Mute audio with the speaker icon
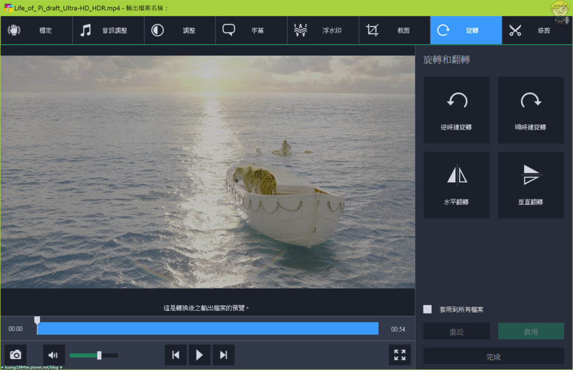This screenshot has width=573, height=370. pyautogui.click(x=54, y=355)
